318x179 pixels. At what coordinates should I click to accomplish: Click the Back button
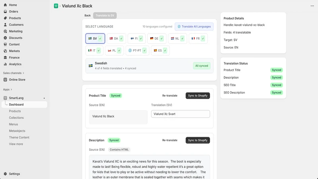[87, 16]
